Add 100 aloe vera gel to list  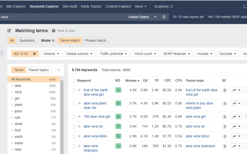pyautogui.click(x=80, y=116)
